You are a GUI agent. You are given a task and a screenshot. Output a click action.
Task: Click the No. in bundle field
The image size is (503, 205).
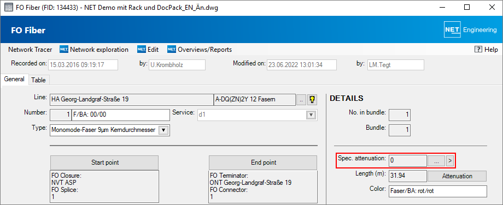(x=399, y=115)
